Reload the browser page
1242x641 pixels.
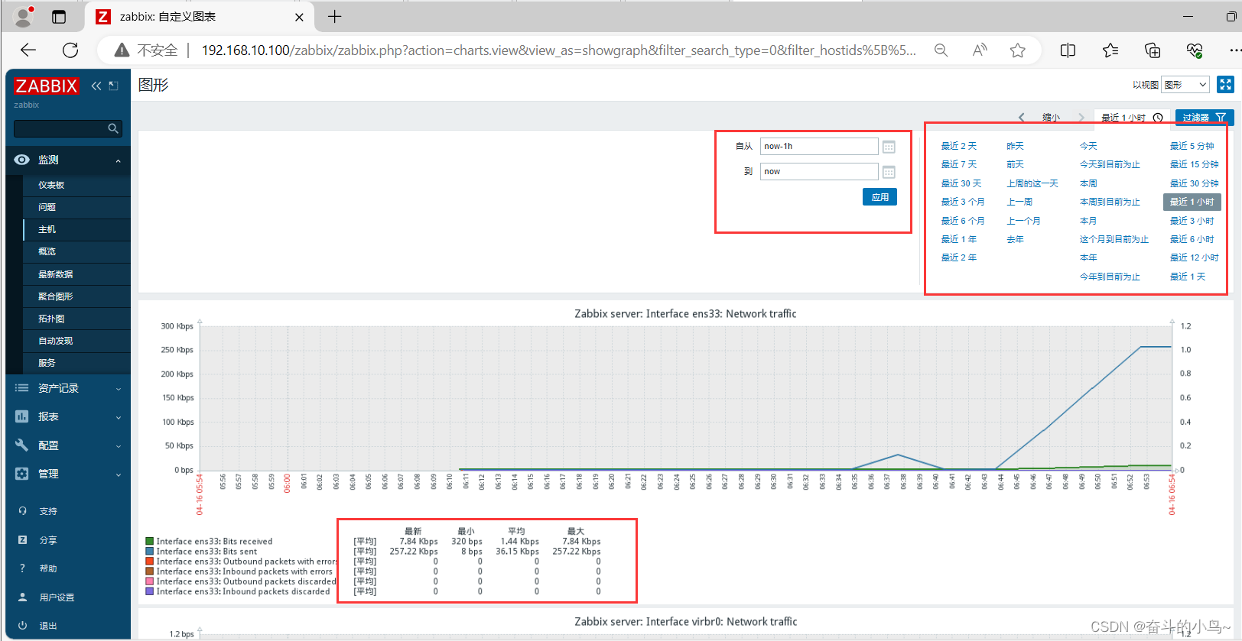[x=70, y=50]
